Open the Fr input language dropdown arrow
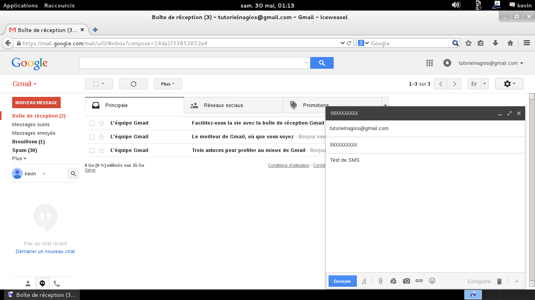Viewport: 535px width, 300px height. pyautogui.click(x=485, y=84)
